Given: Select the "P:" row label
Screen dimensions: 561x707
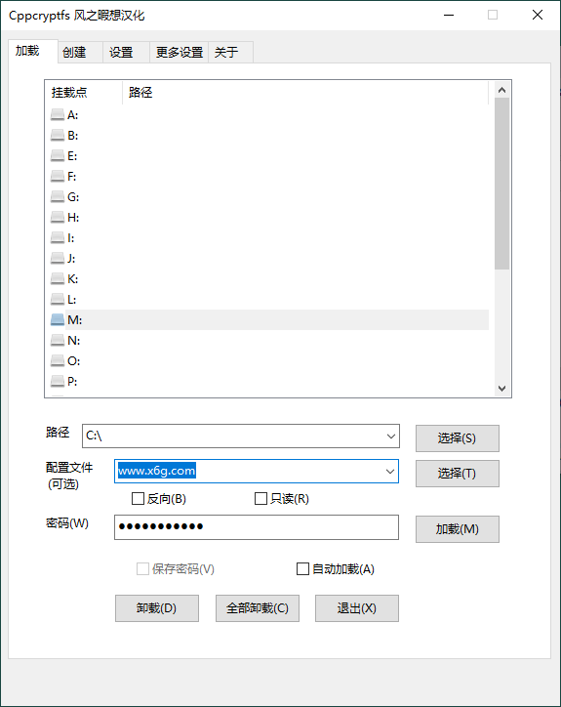Looking at the screenshot, I should (x=72, y=382).
